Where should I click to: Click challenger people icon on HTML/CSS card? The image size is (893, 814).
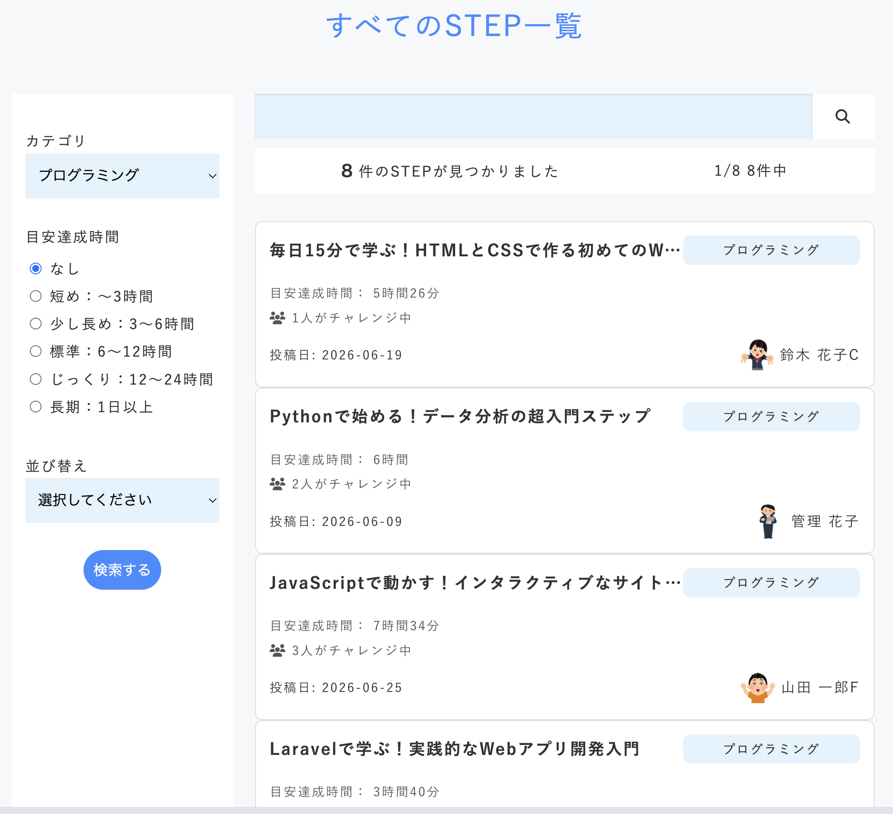277,318
